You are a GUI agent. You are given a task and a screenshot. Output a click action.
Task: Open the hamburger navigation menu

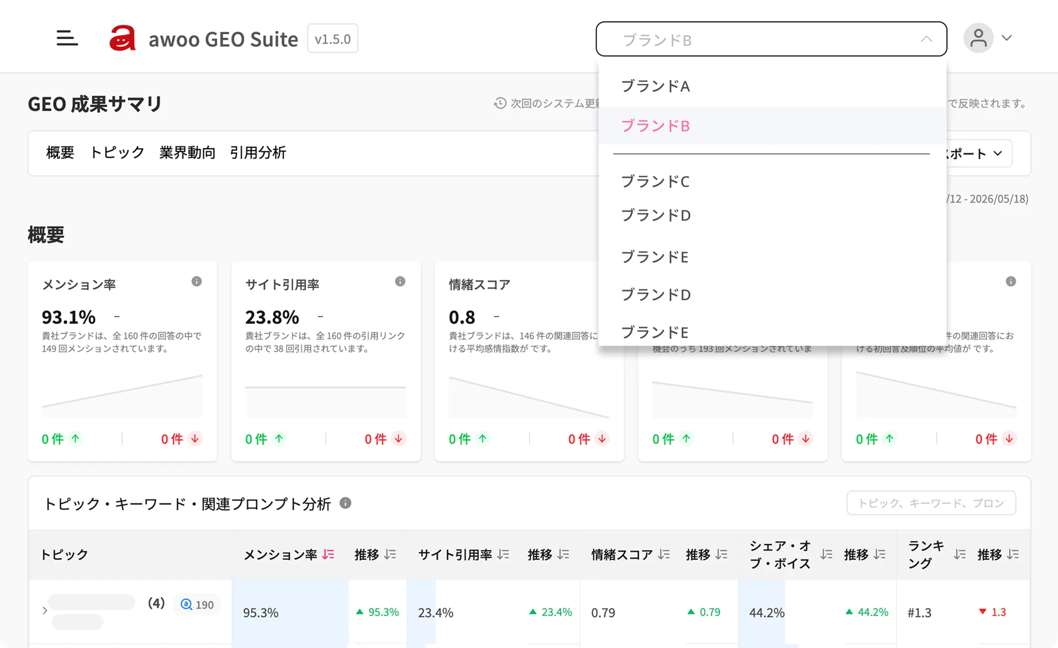click(x=67, y=38)
